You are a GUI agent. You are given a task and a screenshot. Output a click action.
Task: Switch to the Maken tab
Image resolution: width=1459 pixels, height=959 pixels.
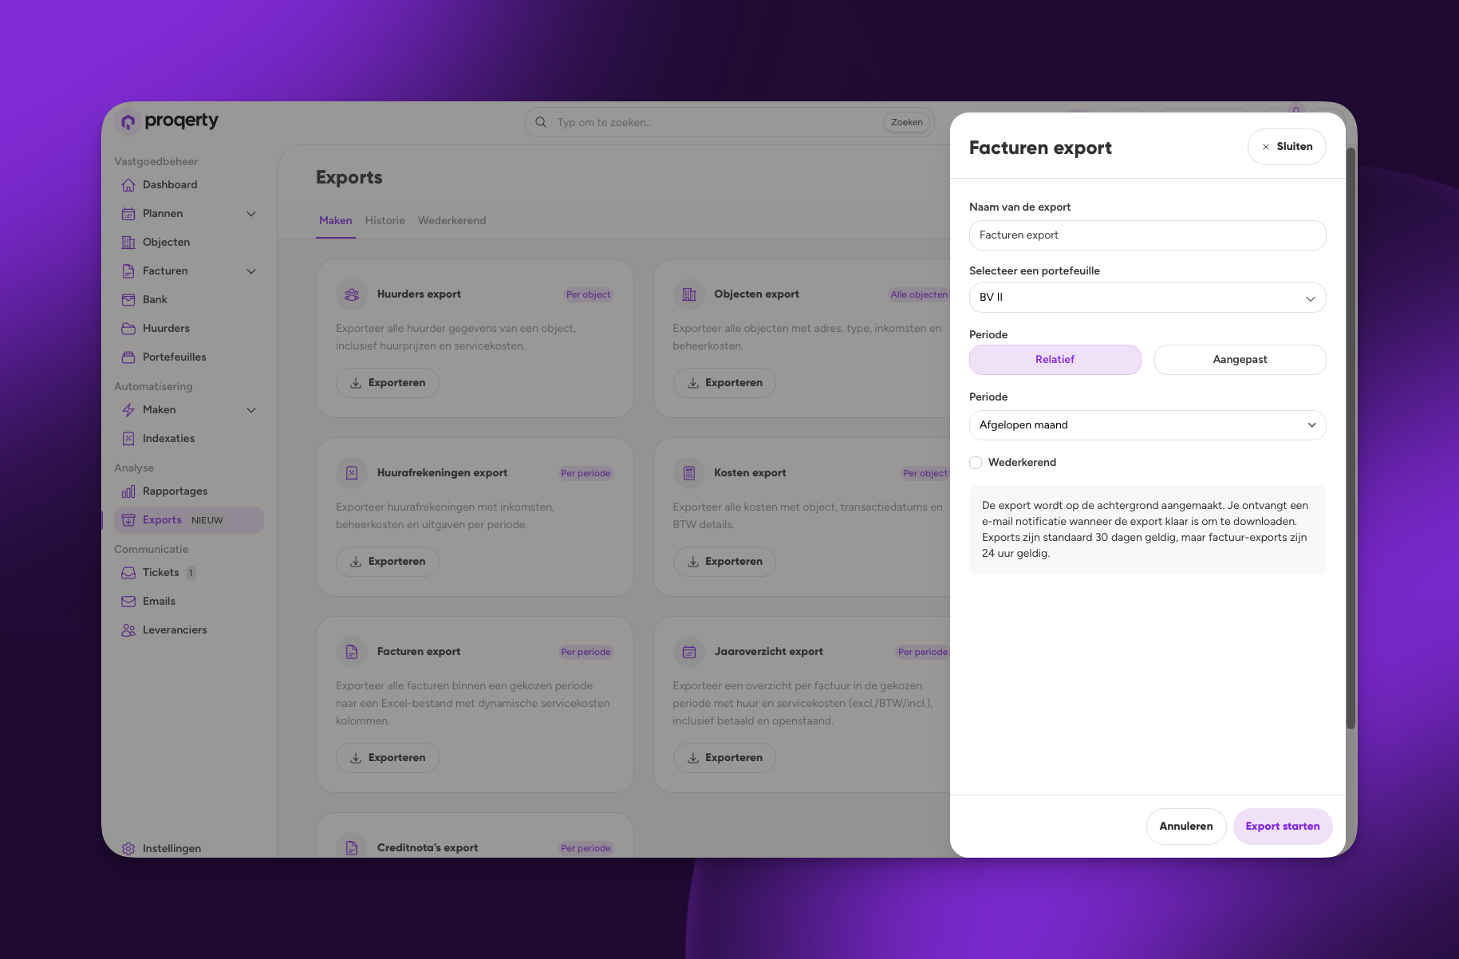point(336,221)
